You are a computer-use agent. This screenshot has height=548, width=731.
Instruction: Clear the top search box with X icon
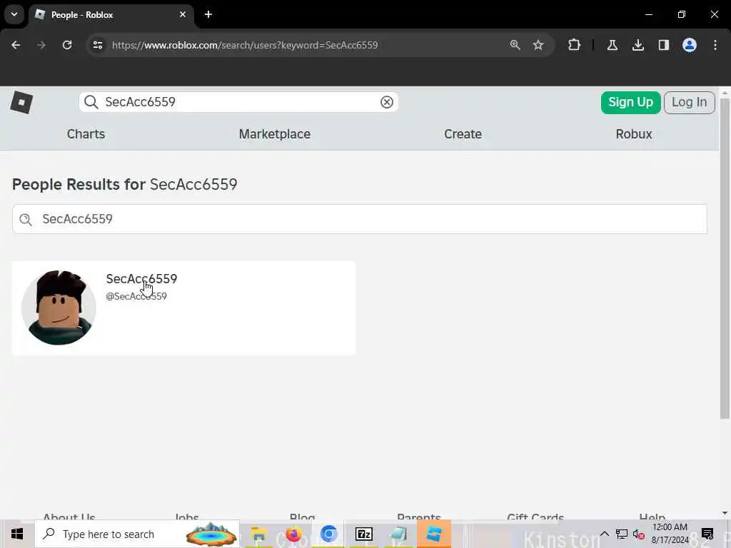[386, 102]
